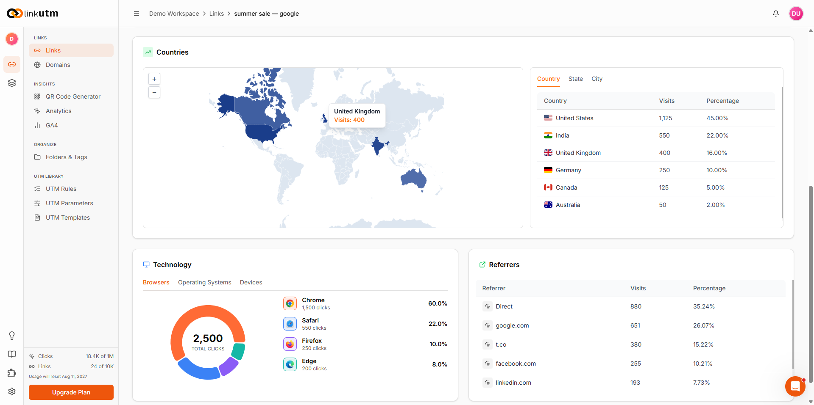Open UTM Rules
Screen dimensions: 814x405
click(71, 189)
